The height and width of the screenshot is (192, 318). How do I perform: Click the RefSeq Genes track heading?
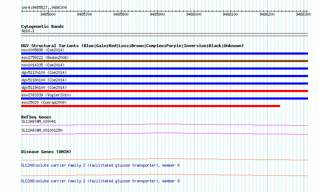click(x=36, y=117)
